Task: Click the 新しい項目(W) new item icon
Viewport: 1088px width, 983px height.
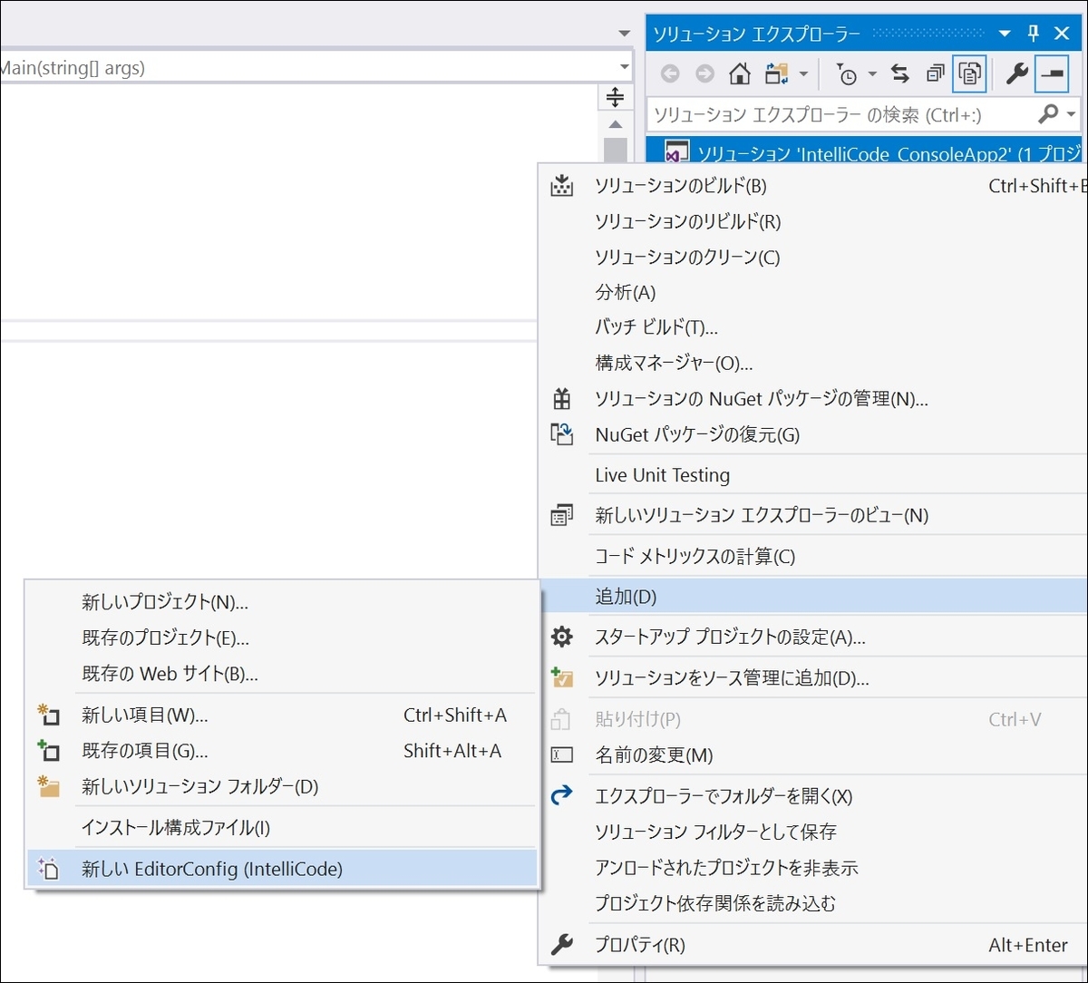Action: click(x=49, y=715)
